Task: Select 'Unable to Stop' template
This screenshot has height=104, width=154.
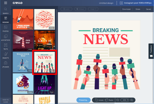Action: (x=45, y=99)
